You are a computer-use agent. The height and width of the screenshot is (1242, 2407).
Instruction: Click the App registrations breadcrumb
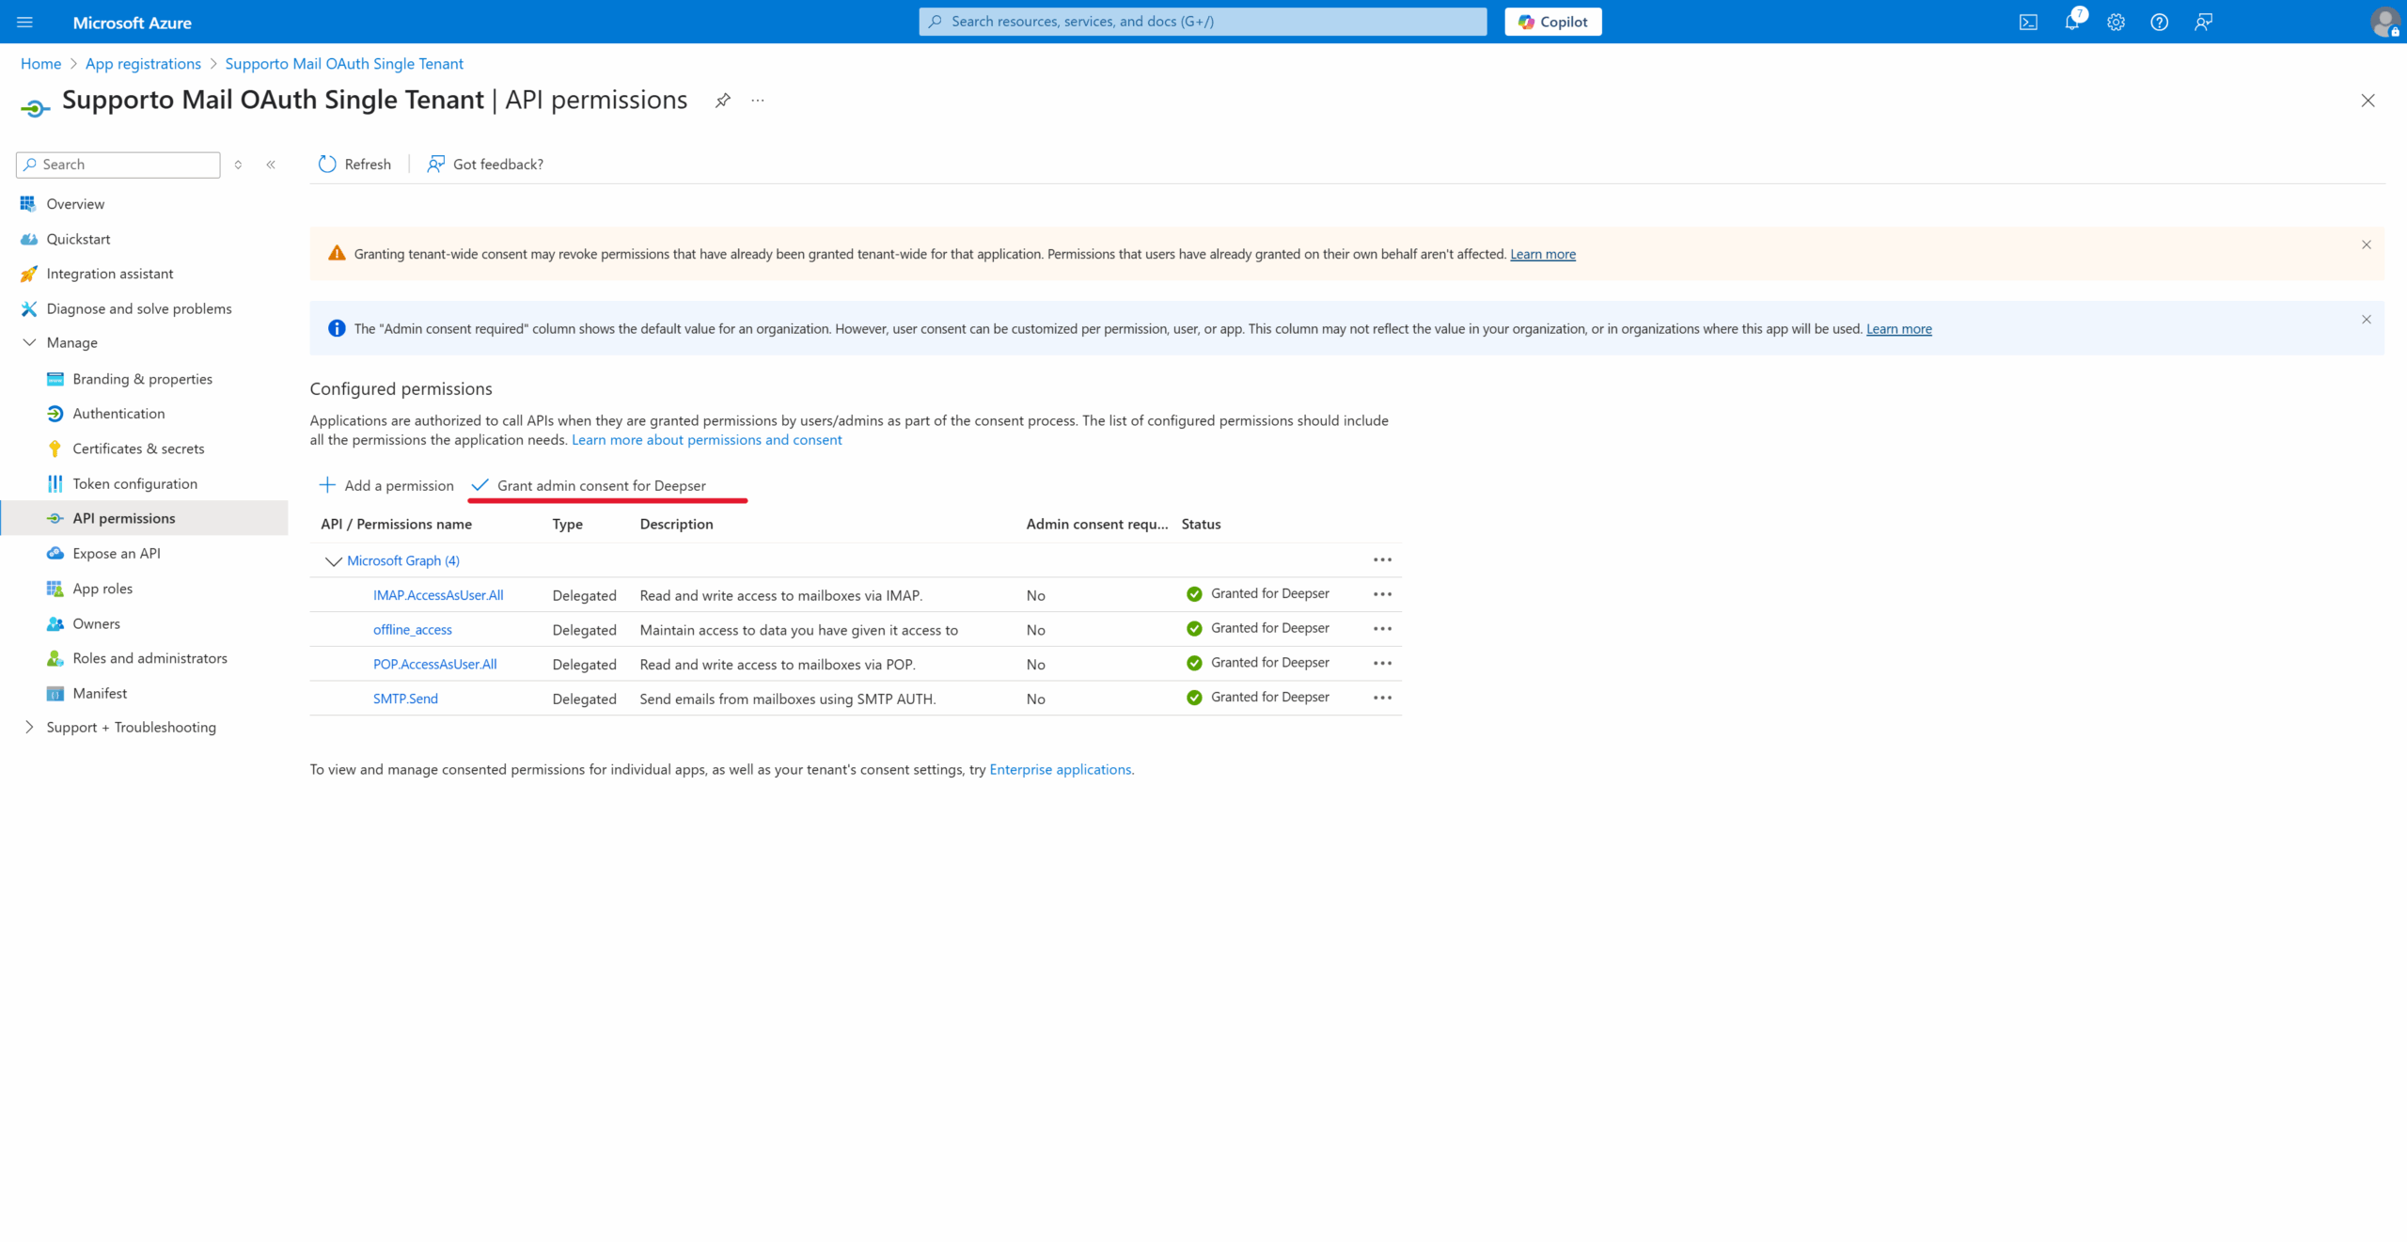tap(143, 64)
